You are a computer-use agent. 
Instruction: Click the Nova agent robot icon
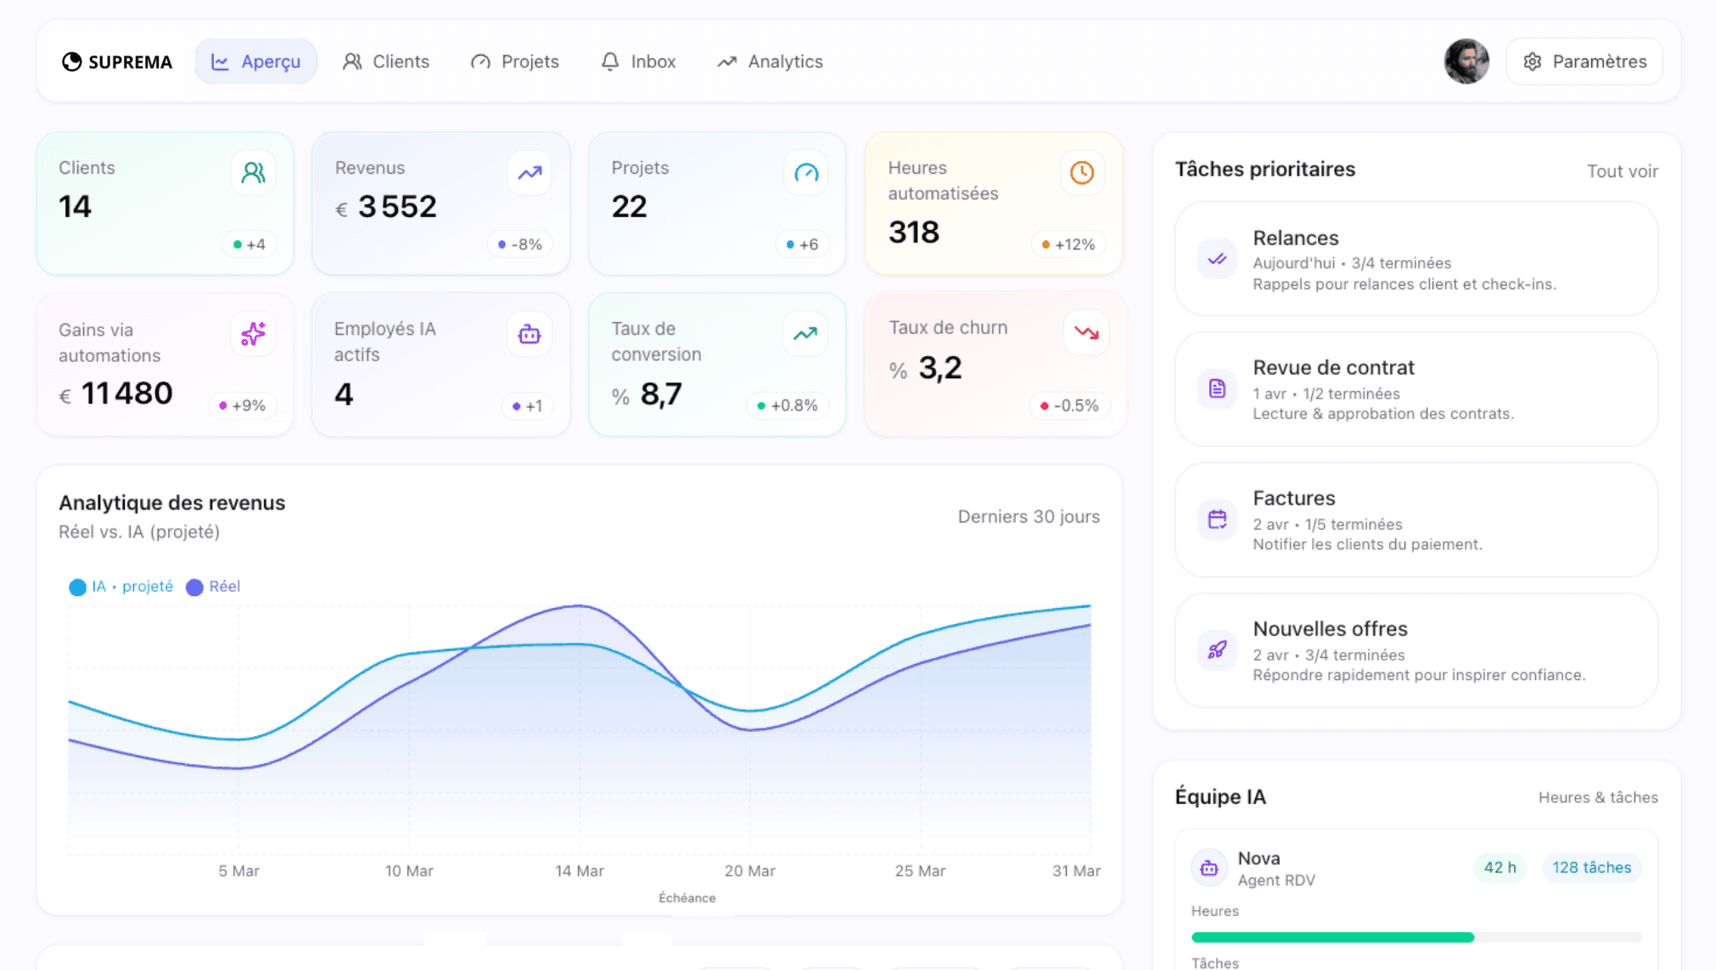(x=1209, y=867)
